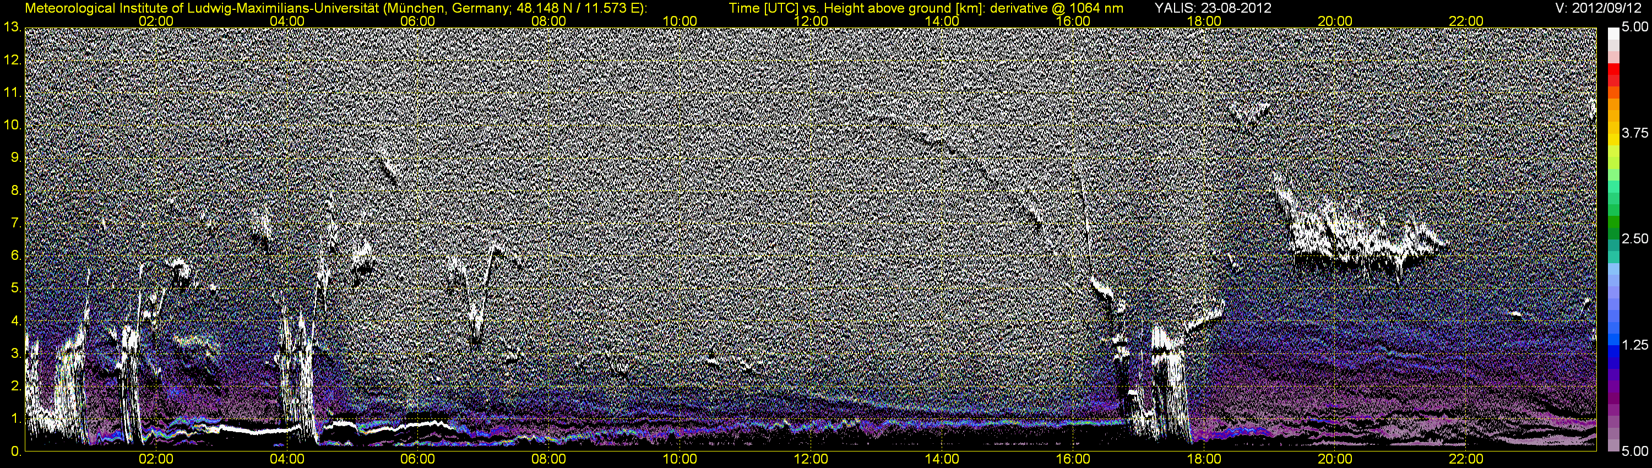The image size is (1652, 468).
Task: Click the 04:00 label on the bottom time axis
Action: coord(287,459)
